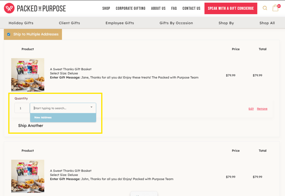Click $79.99 total in Jane's basket row
The image size is (285, 196).
(x=257, y=75)
